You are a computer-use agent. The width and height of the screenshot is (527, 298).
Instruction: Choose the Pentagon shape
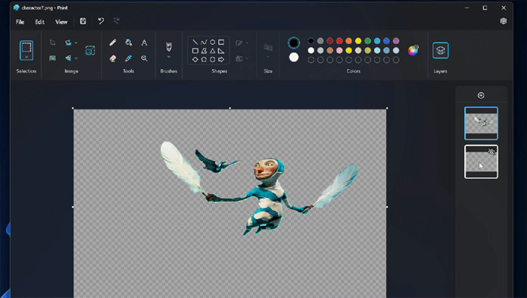204,60
